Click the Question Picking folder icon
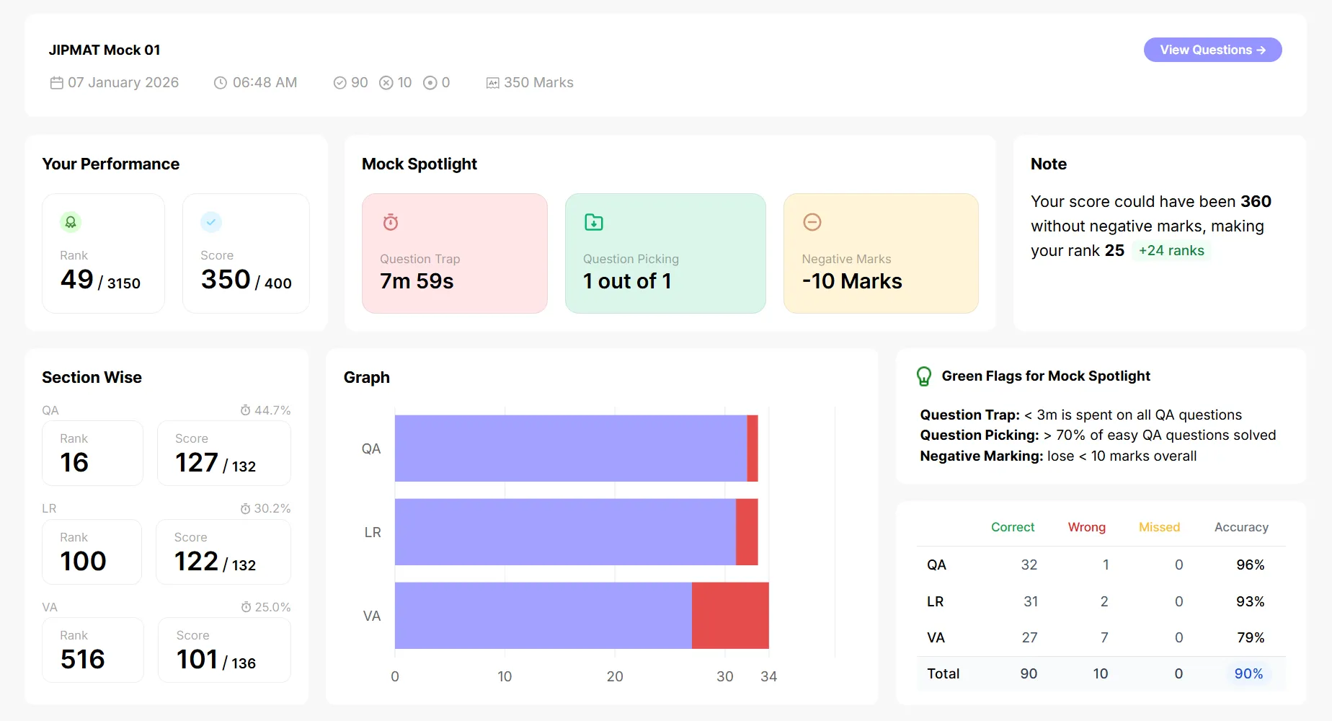The height and width of the screenshot is (721, 1332). click(594, 222)
